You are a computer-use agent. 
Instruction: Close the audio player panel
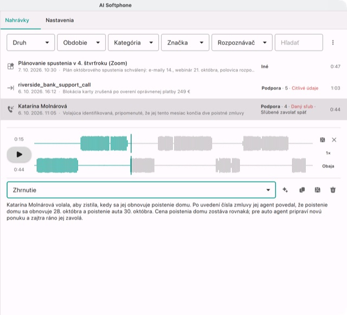334,140
